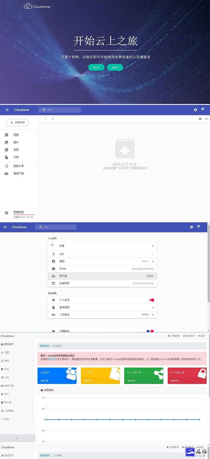The height and width of the screenshot is (459, 210).
Task: Toggle 切换配色 in the admin dashboard header
Action: pos(174,336)
